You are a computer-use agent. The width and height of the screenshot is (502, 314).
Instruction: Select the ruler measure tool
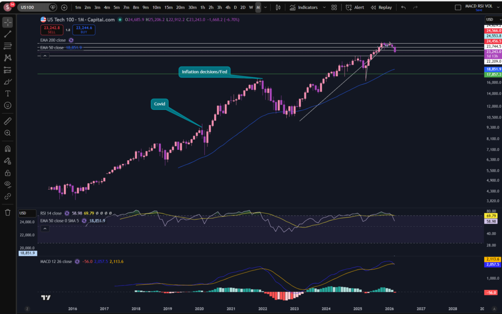(8, 121)
